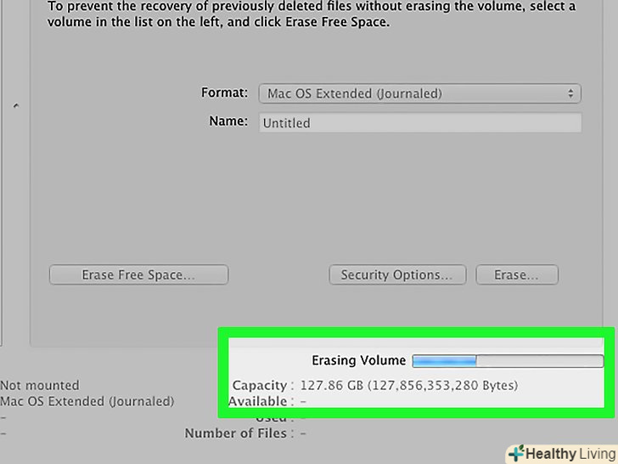This screenshot has height=464, width=618.
Task: Open the Format pop-up menu
Action: (x=419, y=93)
